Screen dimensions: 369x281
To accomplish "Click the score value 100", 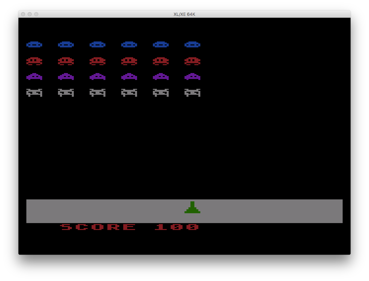I will point(177,227).
